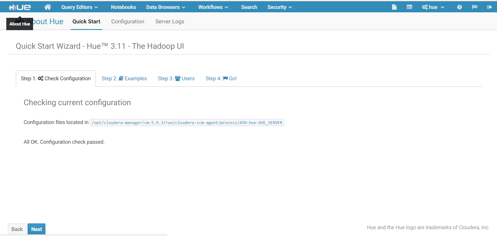Expand the Data Browsers dropdown
497x236 pixels.
pyautogui.click(x=166, y=7)
